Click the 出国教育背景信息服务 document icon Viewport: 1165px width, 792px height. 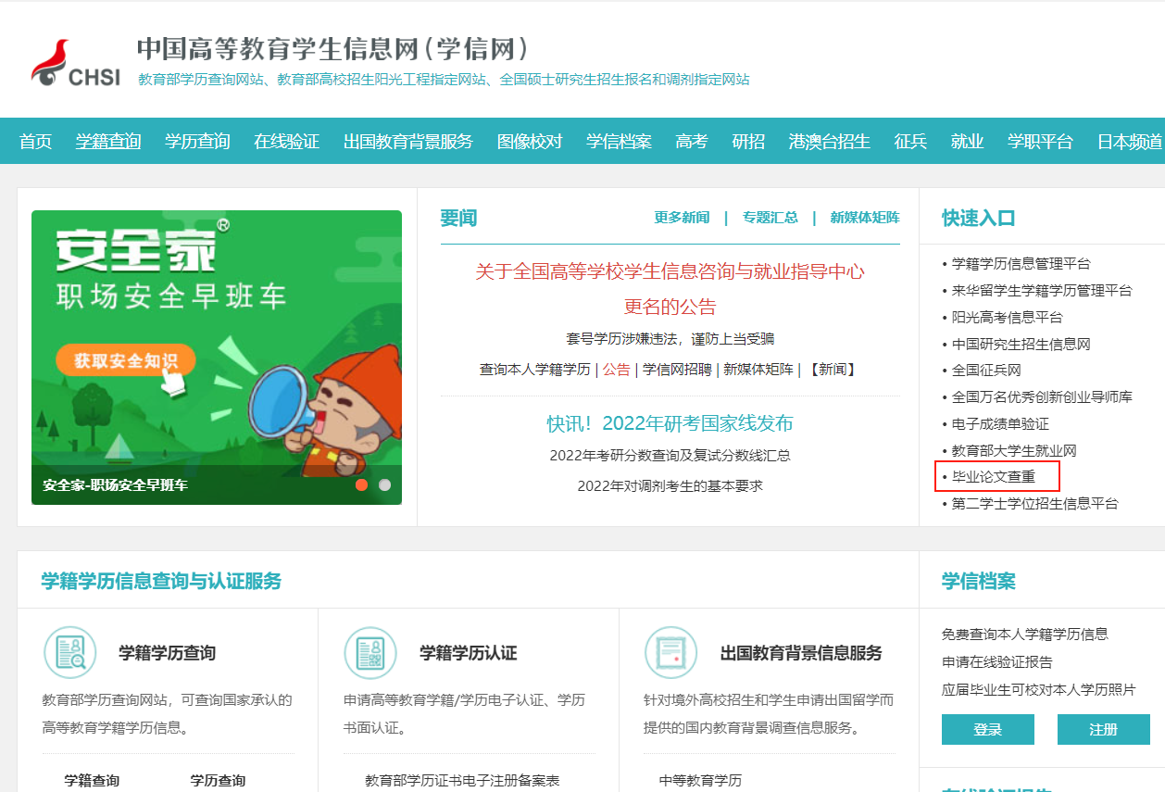coord(671,653)
